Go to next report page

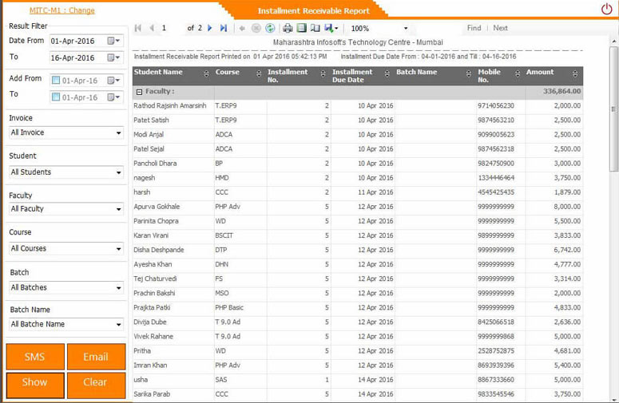[x=210, y=28]
